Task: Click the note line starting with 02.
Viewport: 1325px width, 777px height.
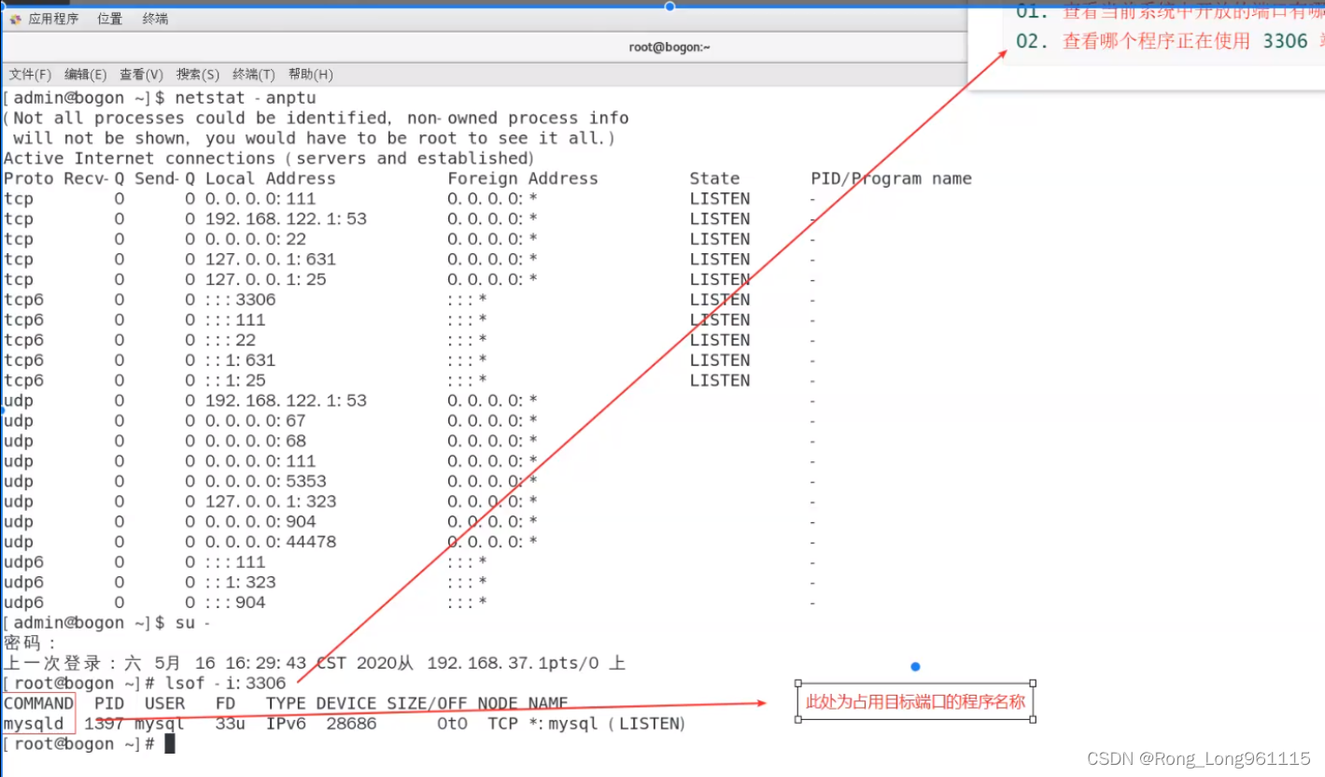Action: pyautogui.click(x=1170, y=41)
